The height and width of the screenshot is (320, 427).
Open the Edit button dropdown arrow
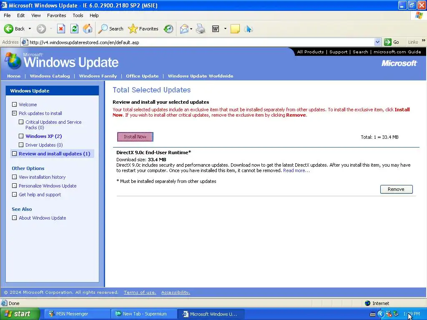225,29
